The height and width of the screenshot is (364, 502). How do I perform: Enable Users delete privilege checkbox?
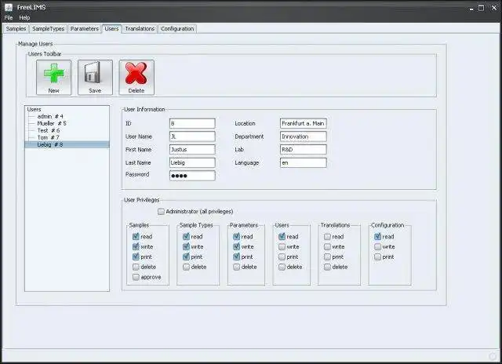click(x=282, y=267)
